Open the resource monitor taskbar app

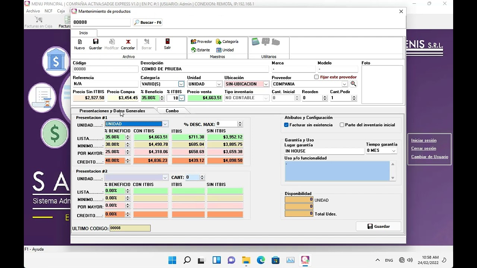tap(290, 260)
